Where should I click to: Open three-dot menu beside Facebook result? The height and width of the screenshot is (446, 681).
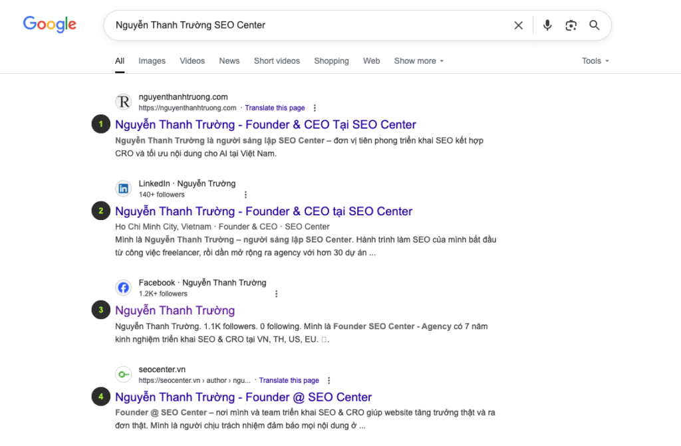(x=276, y=294)
